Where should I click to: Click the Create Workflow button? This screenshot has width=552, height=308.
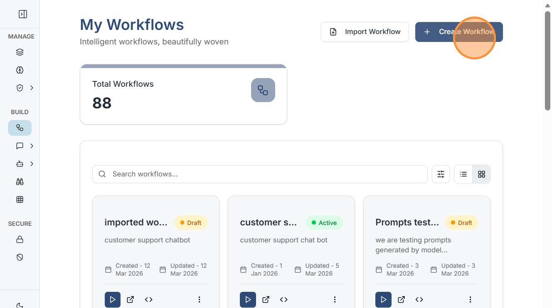(x=459, y=32)
